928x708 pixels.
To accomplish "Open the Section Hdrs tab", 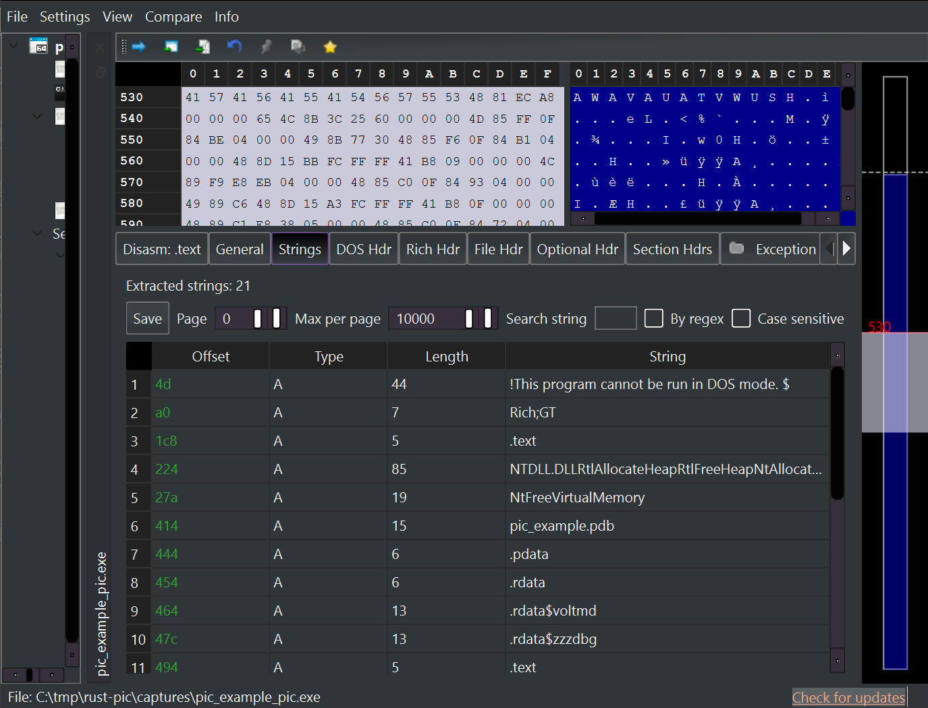I will (672, 249).
